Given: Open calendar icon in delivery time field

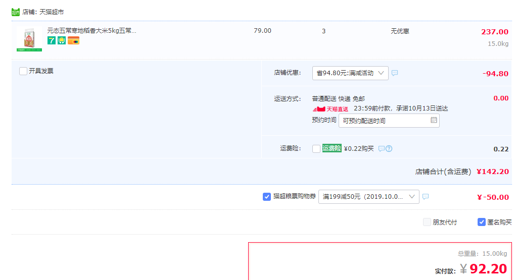Looking at the screenshot, I should tap(434, 120).
